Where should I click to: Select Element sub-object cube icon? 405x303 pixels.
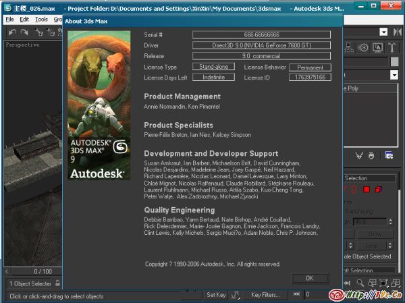point(379,190)
